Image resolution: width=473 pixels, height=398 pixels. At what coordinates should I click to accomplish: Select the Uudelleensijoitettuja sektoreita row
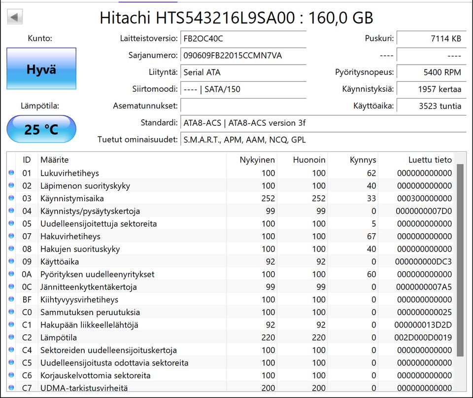[231, 223]
